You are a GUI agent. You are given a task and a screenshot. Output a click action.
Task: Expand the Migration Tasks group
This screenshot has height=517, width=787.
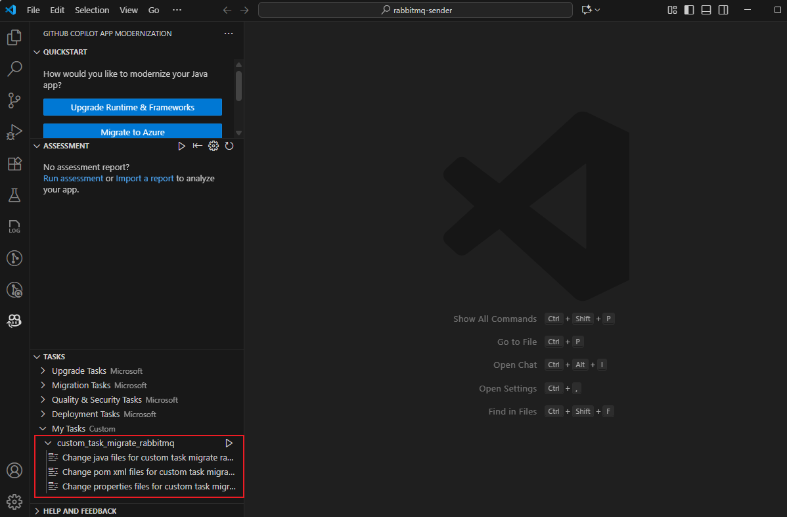[43, 385]
